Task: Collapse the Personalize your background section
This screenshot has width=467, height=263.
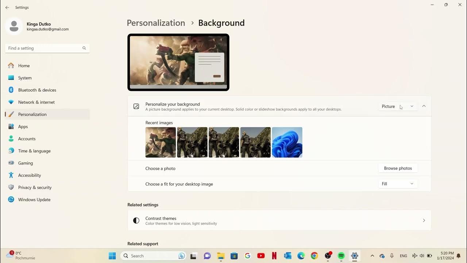Action: (x=424, y=106)
